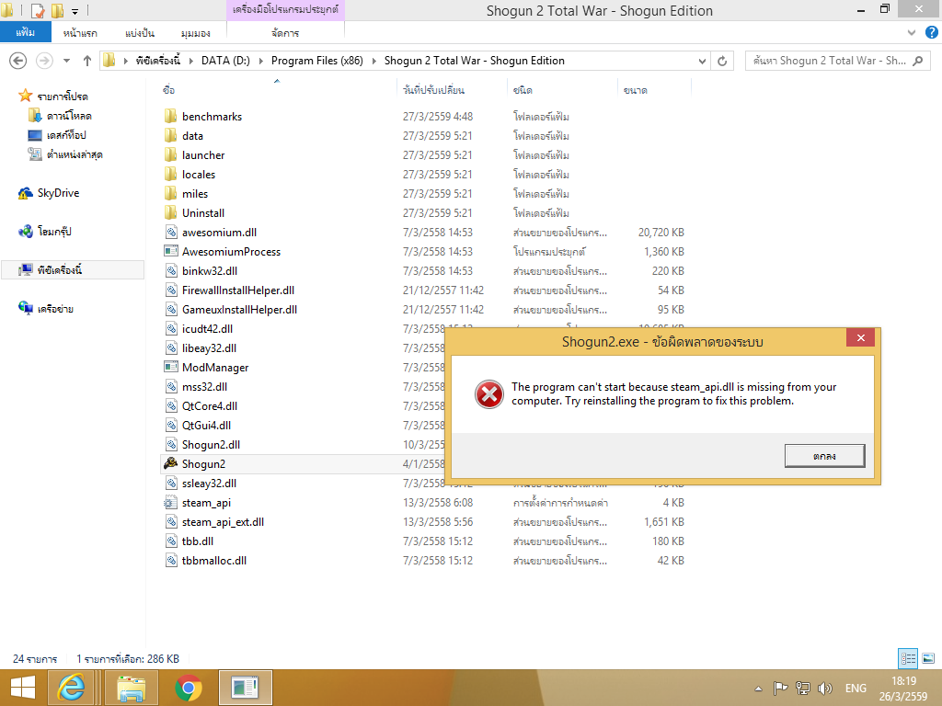Open the recent locations dropdown arrow

(65, 61)
